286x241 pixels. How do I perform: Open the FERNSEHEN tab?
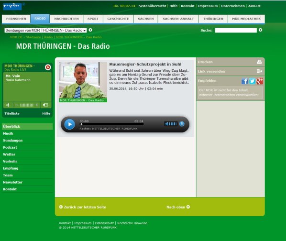(x=16, y=19)
